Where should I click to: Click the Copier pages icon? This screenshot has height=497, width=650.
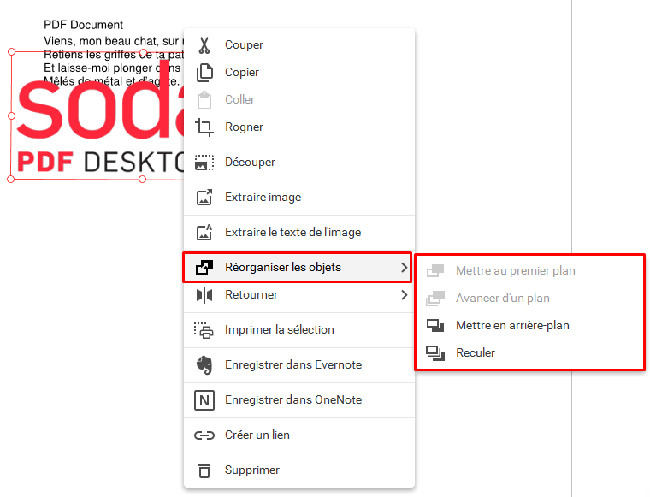click(204, 73)
